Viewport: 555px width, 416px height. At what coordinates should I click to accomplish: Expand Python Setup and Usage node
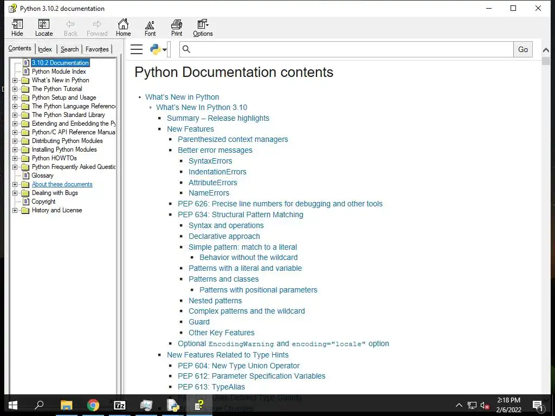(15, 97)
